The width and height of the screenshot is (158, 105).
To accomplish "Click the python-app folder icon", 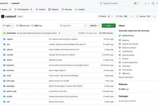I will pos(4,91).
